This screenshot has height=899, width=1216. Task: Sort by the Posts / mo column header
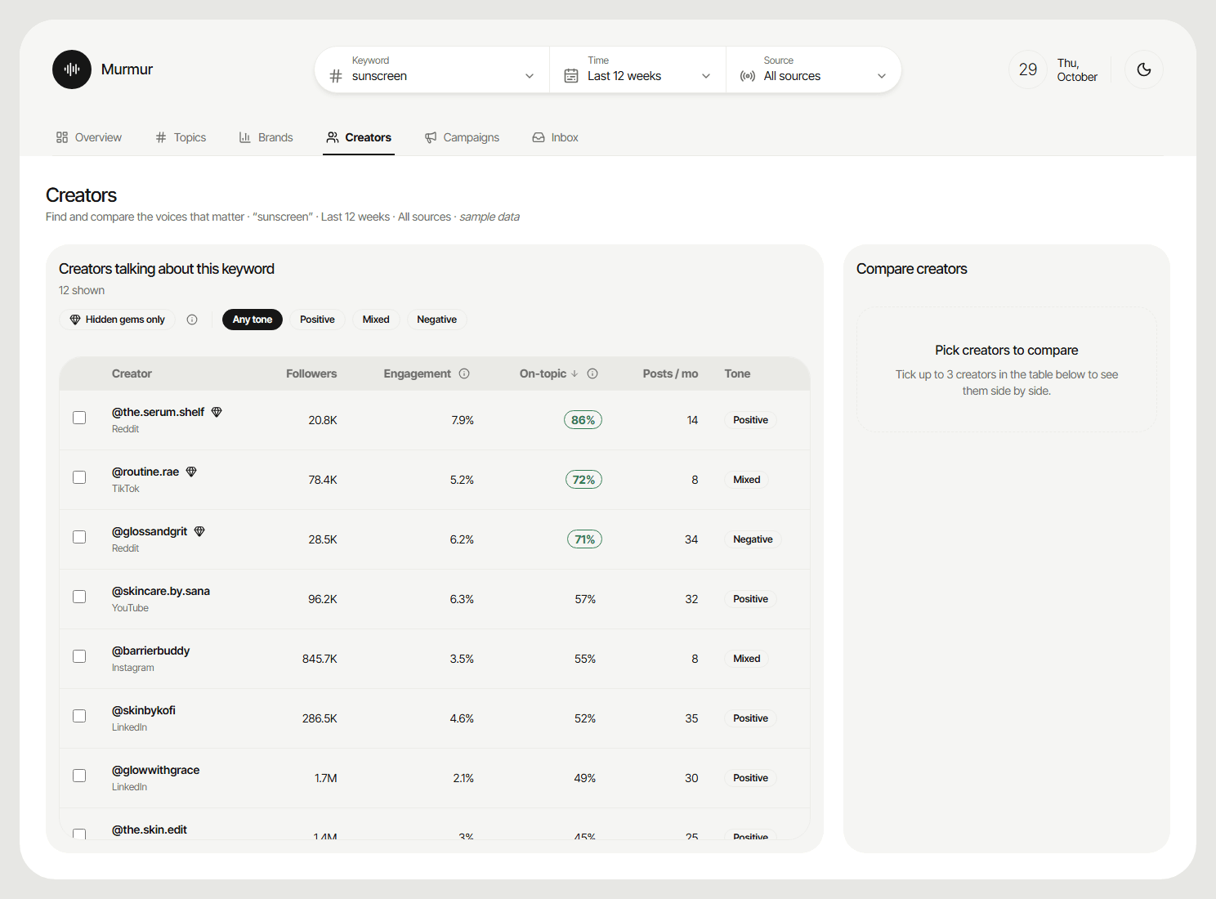[670, 373]
